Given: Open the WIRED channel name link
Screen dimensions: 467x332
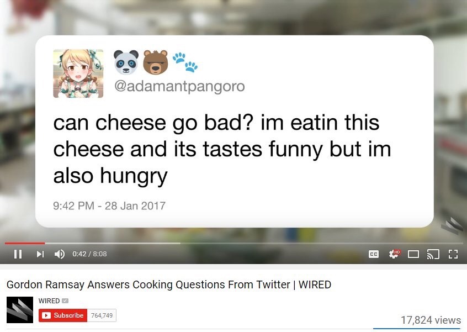Looking at the screenshot, I should click(49, 301).
